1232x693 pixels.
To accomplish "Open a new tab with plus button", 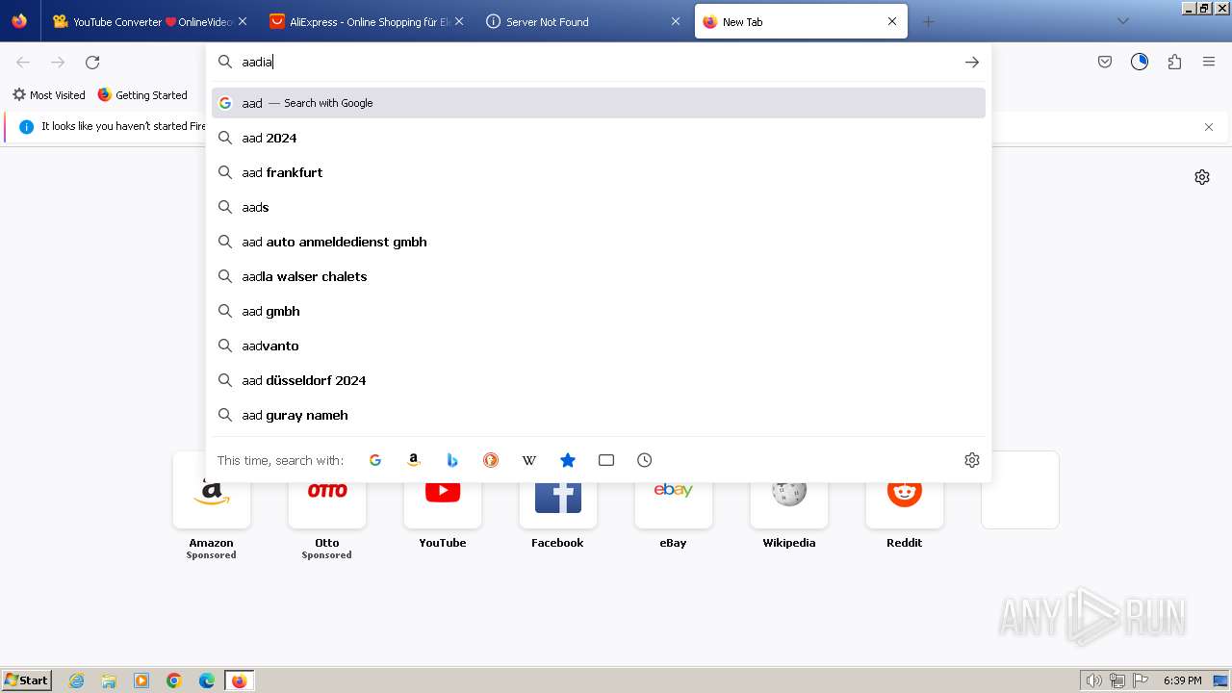I will (928, 21).
